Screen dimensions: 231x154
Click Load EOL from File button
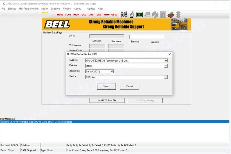pyautogui.click(x=107, y=100)
